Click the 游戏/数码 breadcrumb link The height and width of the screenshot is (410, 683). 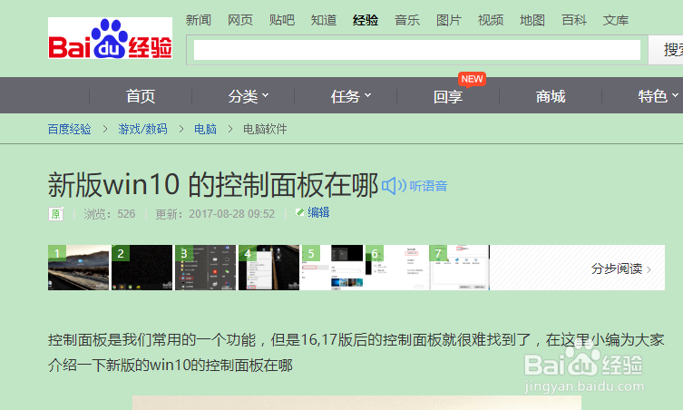click(143, 129)
